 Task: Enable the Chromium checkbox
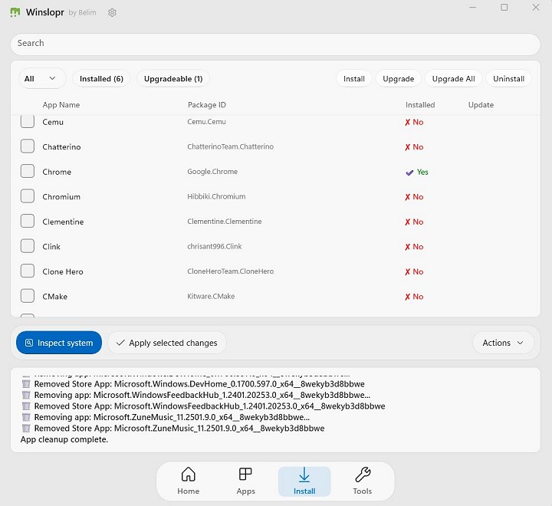[28, 196]
